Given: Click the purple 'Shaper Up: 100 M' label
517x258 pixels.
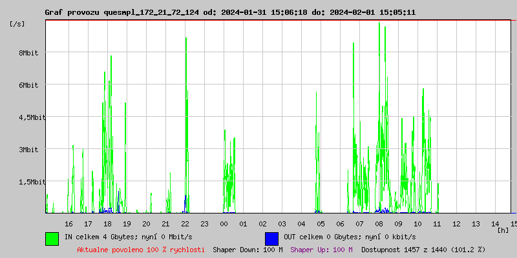Looking at the screenshot, I should pyautogui.click(x=321, y=249).
